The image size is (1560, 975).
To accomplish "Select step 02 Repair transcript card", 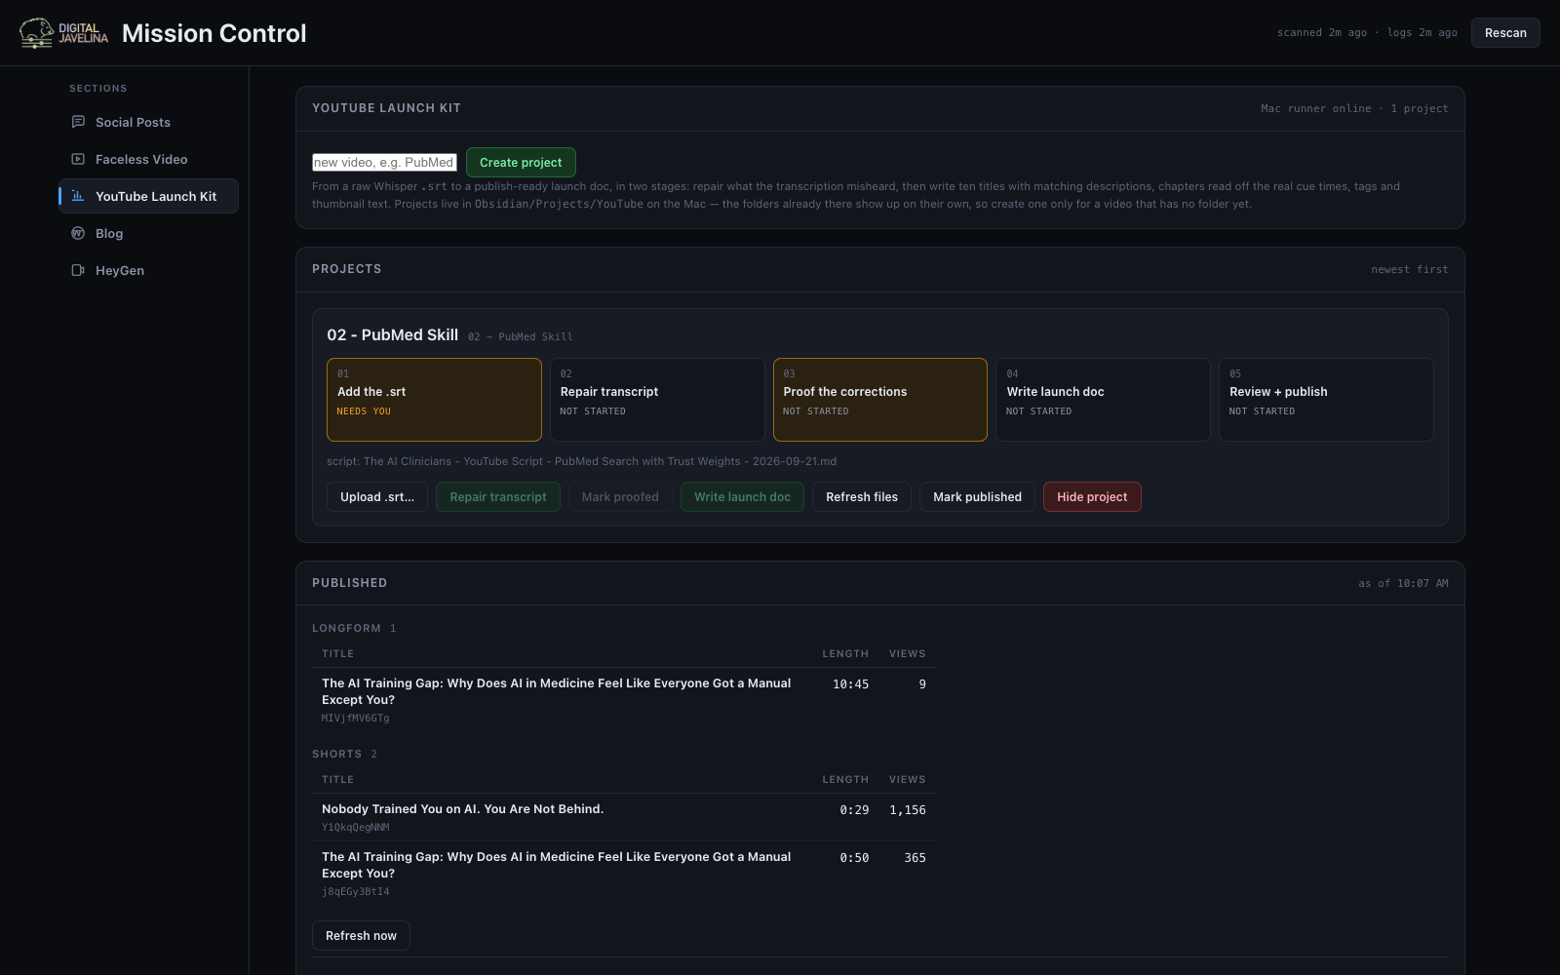I will pos(657,400).
